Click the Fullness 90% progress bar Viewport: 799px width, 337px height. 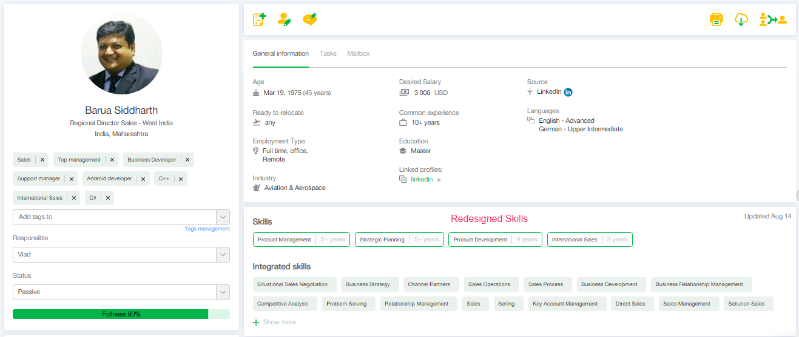121,314
